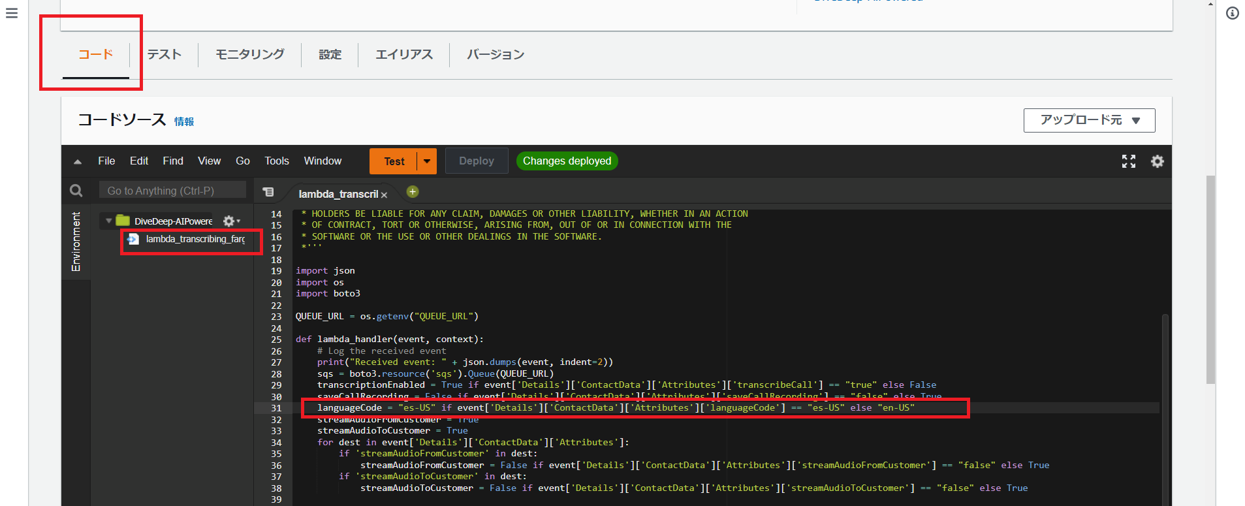Open the 設定 tab
This screenshot has height=506, width=1245.
(x=330, y=54)
